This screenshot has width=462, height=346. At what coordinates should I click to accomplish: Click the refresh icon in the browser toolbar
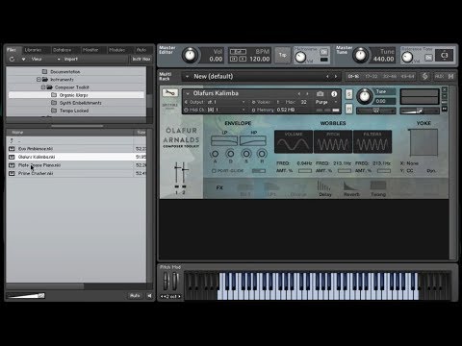pyautogui.click(x=12, y=59)
